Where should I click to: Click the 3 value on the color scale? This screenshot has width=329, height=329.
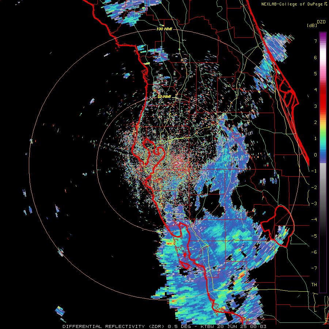315,106
